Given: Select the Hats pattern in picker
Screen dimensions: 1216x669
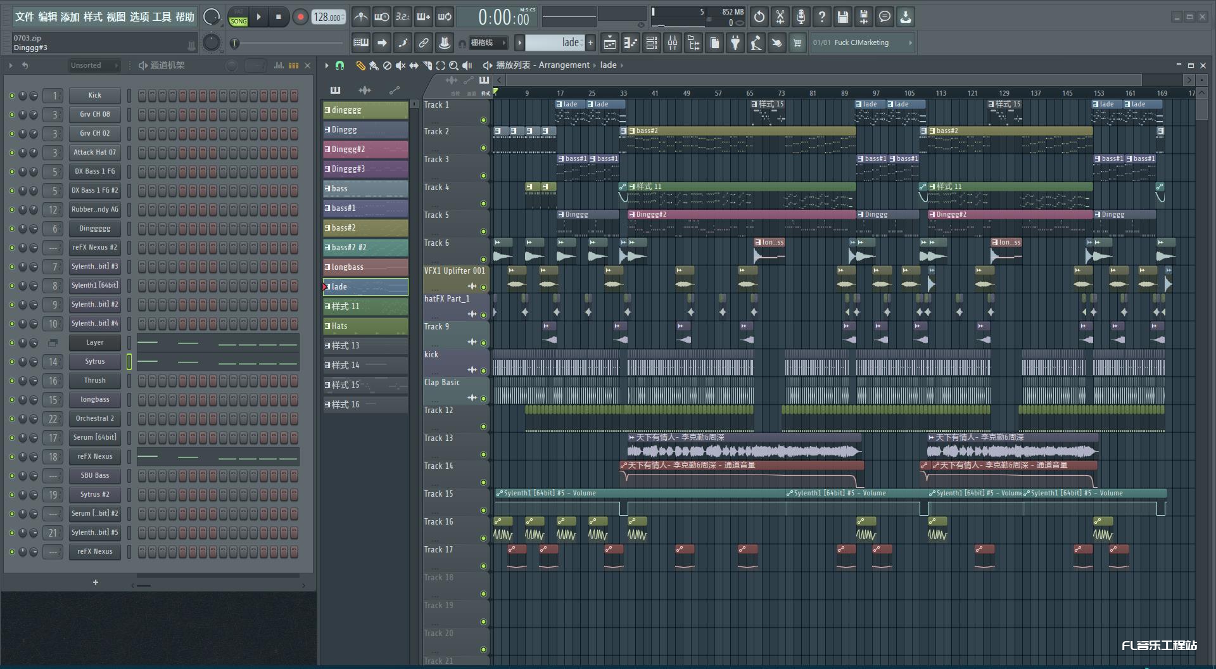Looking at the screenshot, I should tap(365, 326).
